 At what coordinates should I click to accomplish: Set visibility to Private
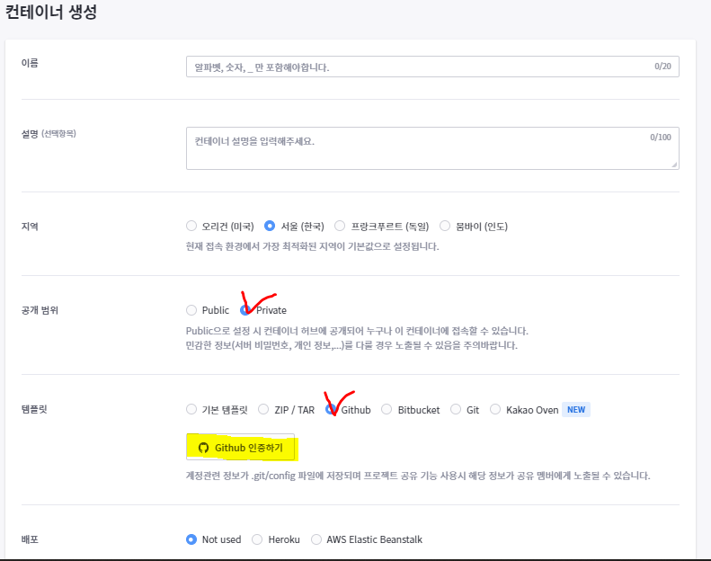pos(245,310)
